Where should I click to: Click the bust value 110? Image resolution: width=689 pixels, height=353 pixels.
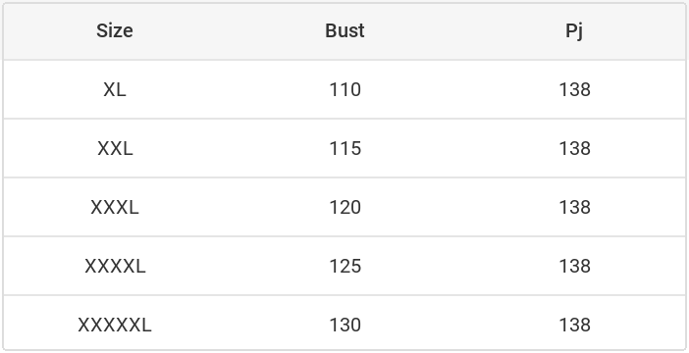[344, 89]
